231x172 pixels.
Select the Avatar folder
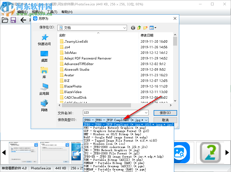(x=67, y=75)
